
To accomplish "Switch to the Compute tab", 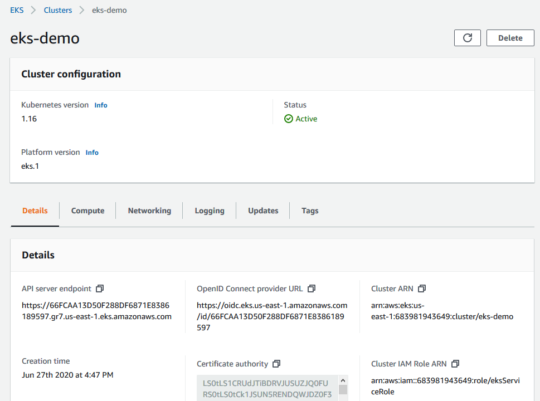I will (x=88, y=211).
